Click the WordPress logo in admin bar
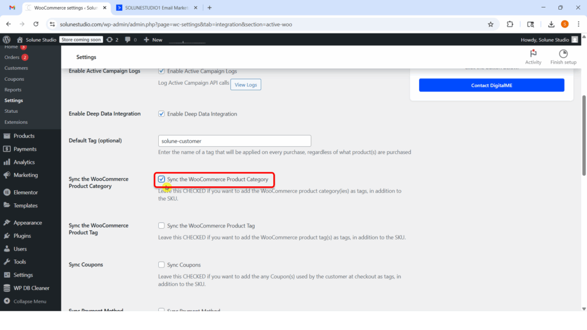This screenshot has width=587, height=330. tap(6, 40)
